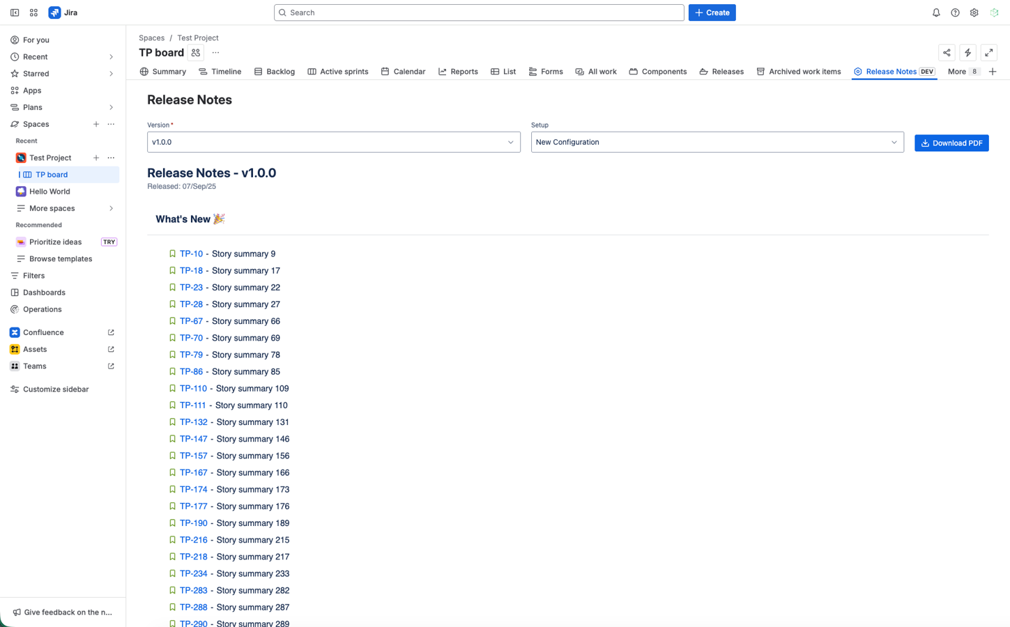Enter full screen with the expand icon

tap(988, 52)
